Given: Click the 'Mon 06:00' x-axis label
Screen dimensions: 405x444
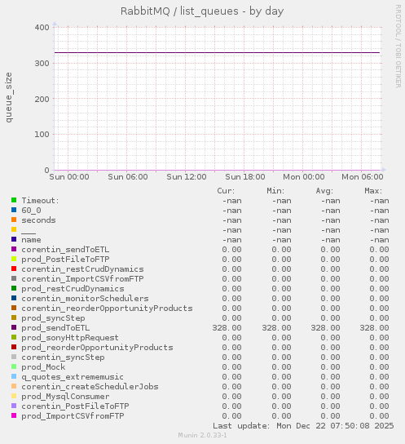Looking at the screenshot, I should coord(363,176).
